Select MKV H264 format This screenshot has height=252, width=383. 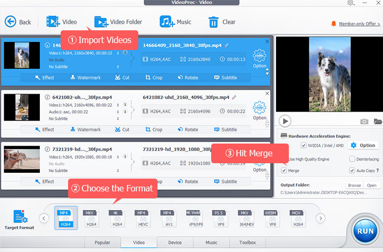coord(91,218)
